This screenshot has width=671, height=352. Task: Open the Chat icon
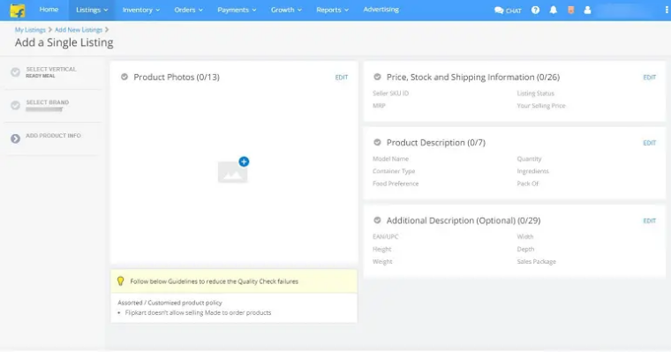coord(508,11)
